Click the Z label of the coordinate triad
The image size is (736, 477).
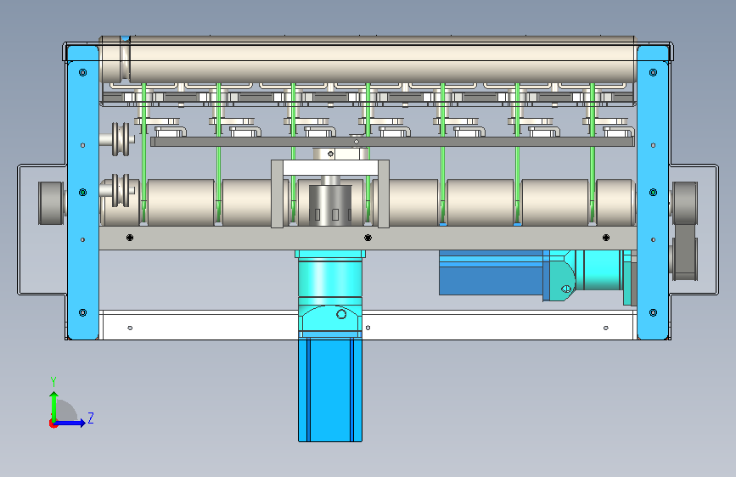tap(91, 418)
